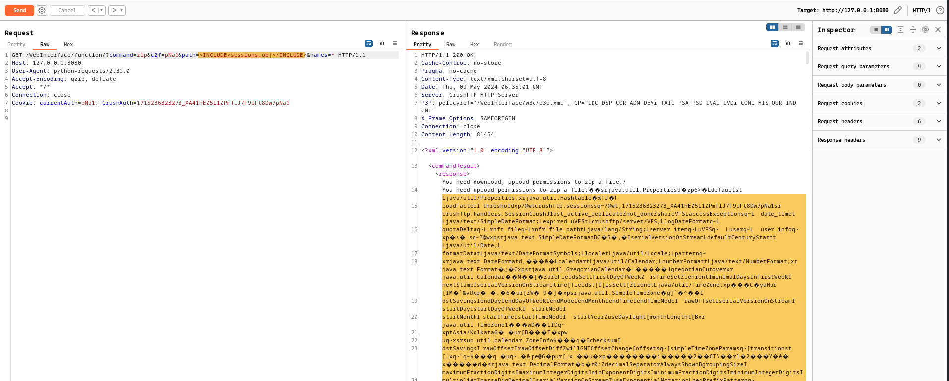Open the send options gear icon

pyautogui.click(x=42, y=10)
